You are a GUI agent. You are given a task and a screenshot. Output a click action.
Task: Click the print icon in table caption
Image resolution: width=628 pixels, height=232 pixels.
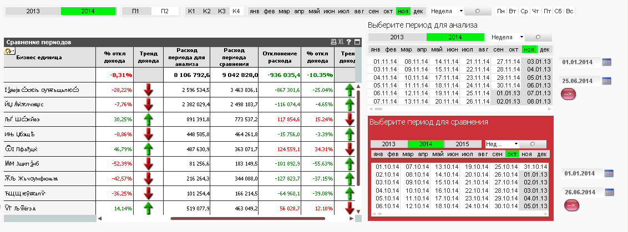pos(333,42)
